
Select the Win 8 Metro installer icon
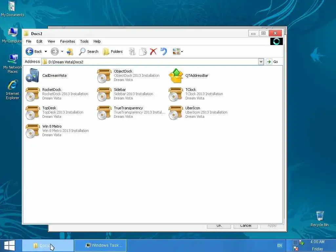32,131
